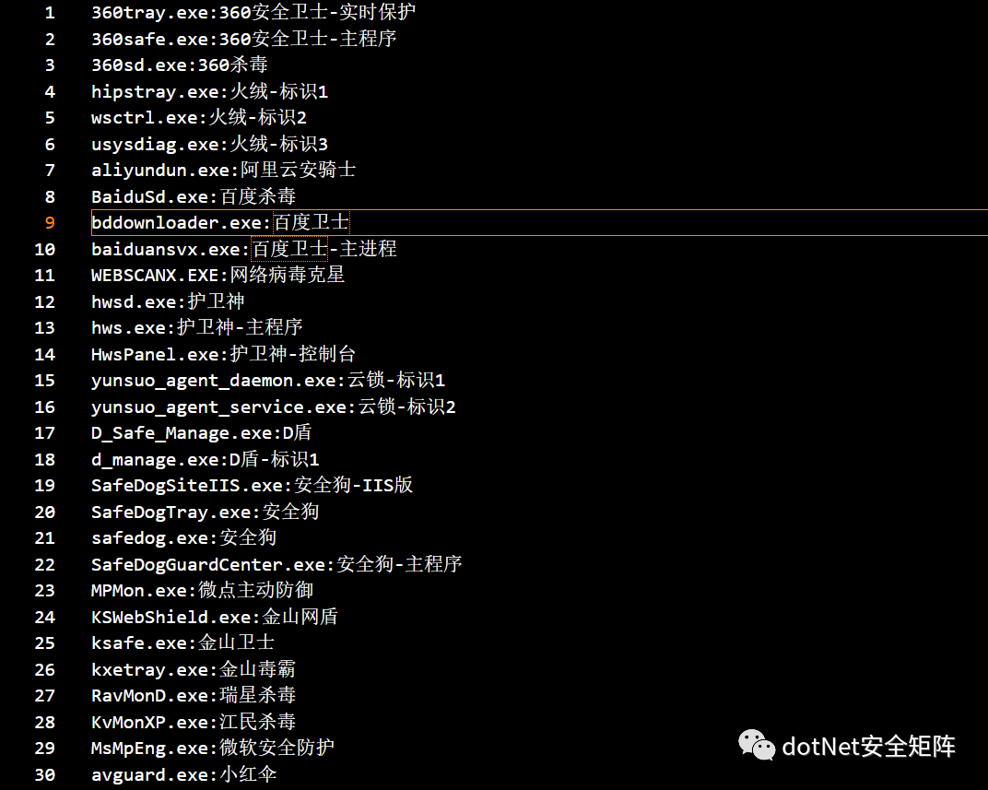Click the yunsuo_agent_daemon.exe line
This screenshot has height=790, width=988.
coord(268,381)
